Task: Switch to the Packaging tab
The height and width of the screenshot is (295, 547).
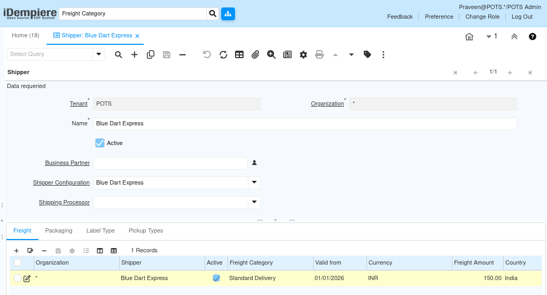Action: 59,230
